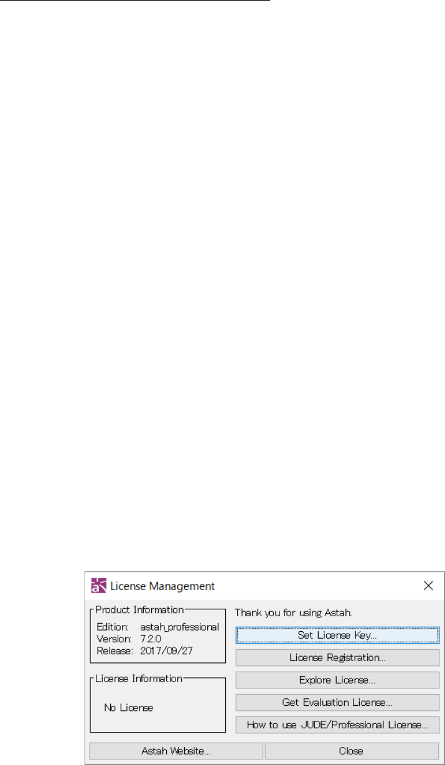Image resolution: width=445 pixels, height=765 pixels.
Task: Click Explore License button
Action: [x=337, y=680]
